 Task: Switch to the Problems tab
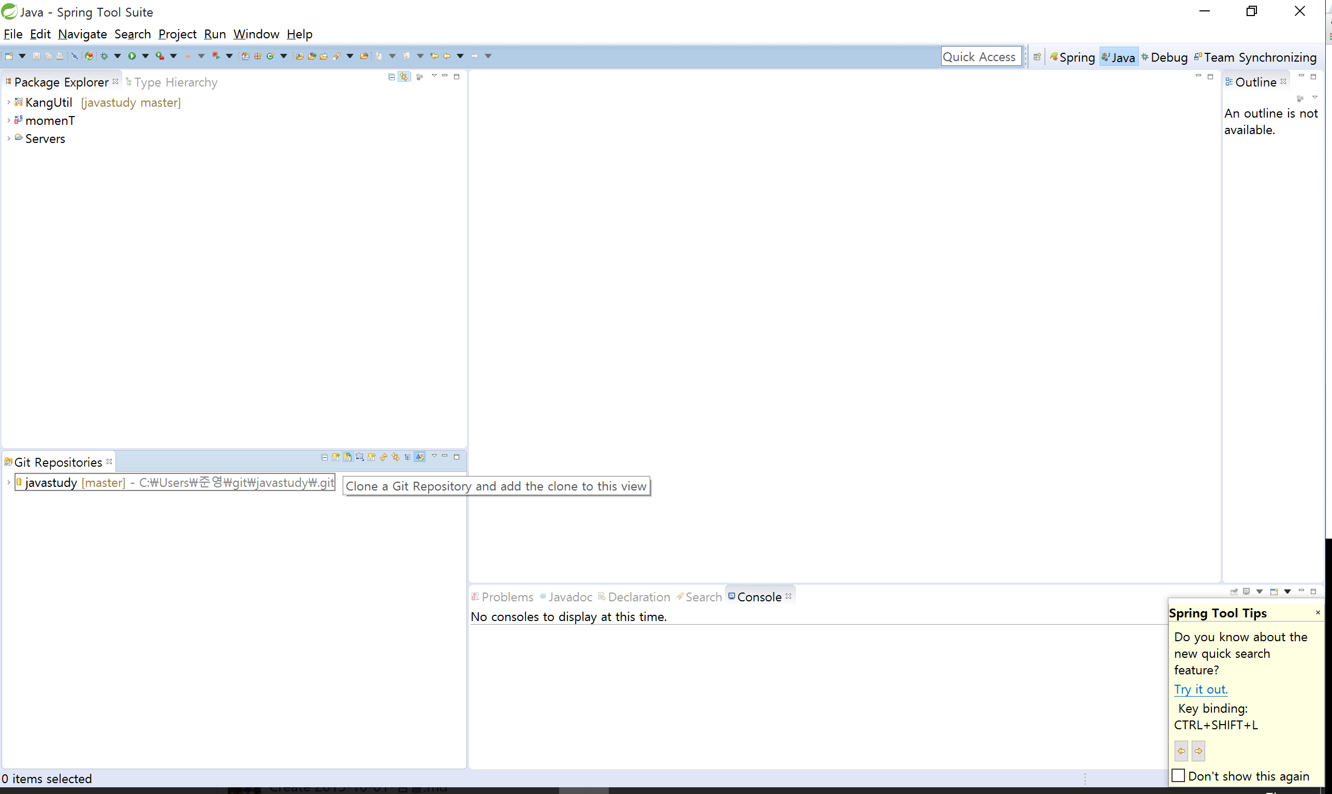pyautogui.click(x=503, y=597)
